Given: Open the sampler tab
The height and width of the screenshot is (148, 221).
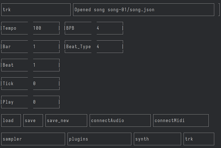Looking at the screenshot, I should (33, 139).
